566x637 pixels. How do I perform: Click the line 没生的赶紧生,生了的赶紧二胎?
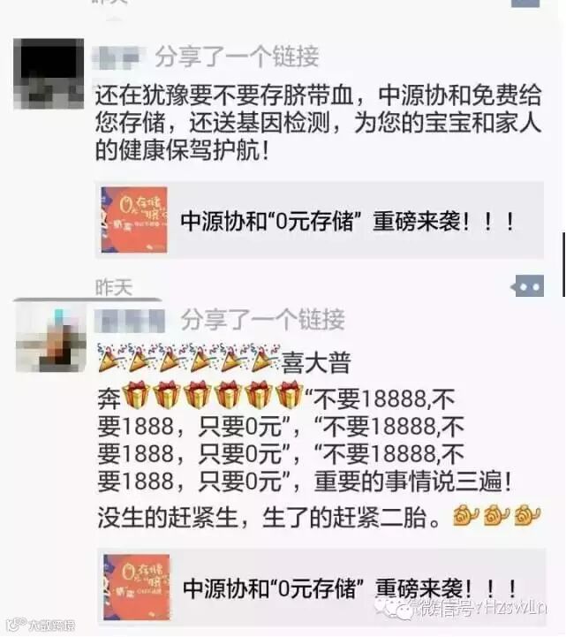[x=268, y=517]
